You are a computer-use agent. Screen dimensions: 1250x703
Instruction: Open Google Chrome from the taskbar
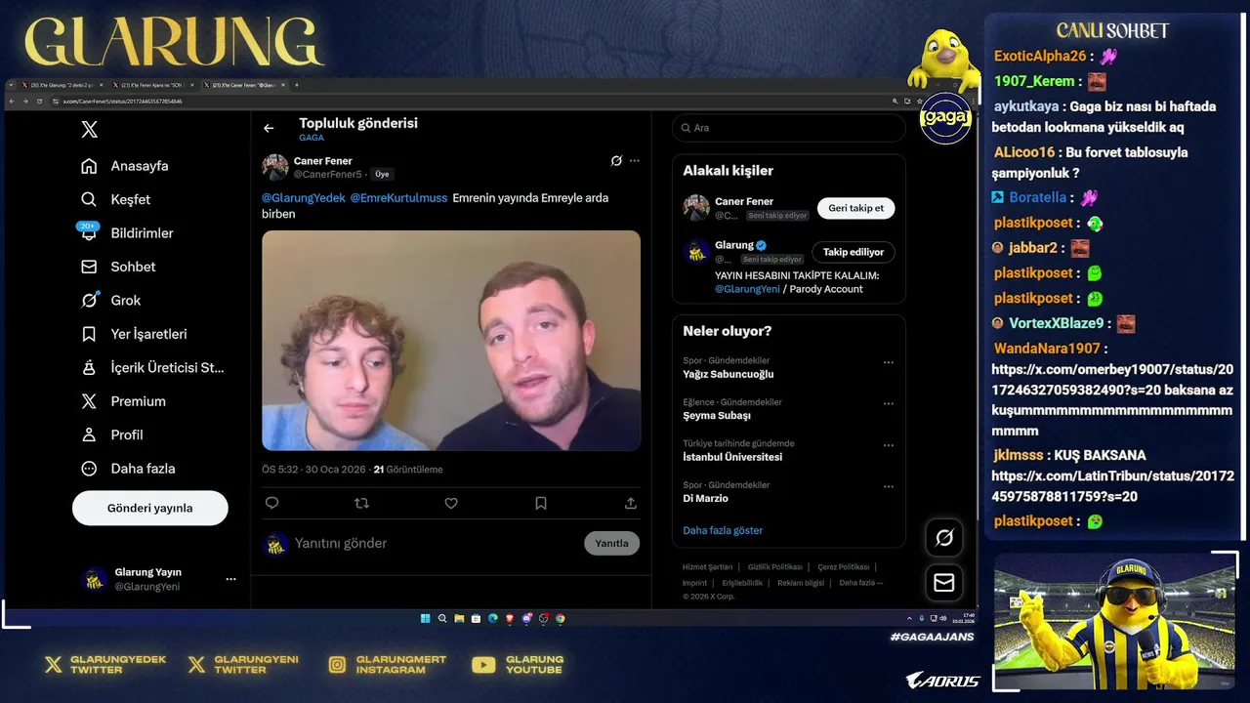[561, 618]
